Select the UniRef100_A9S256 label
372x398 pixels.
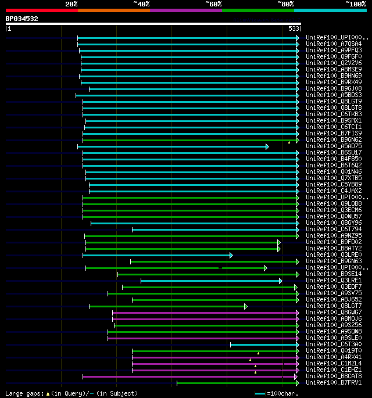pos(334,325)
